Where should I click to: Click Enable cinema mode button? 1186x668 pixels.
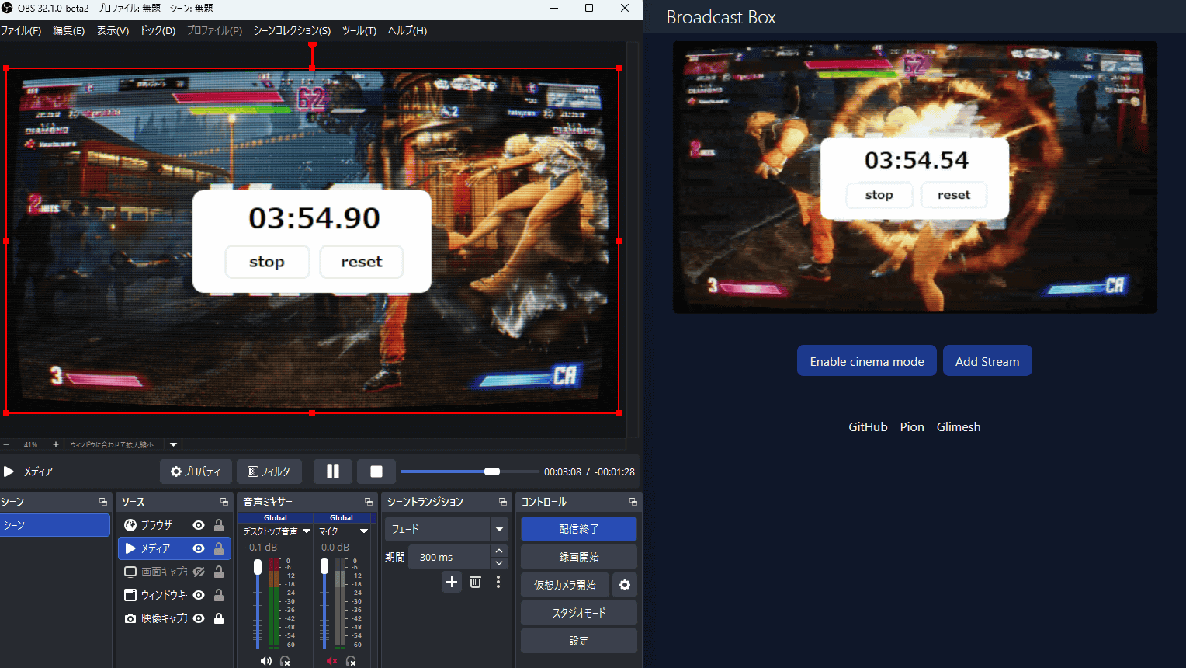866,361
